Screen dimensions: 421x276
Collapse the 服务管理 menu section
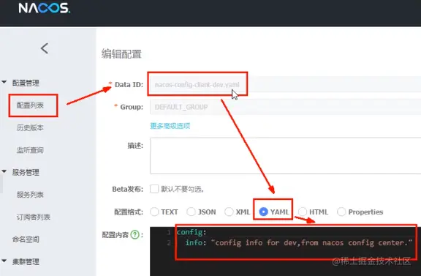4,171
